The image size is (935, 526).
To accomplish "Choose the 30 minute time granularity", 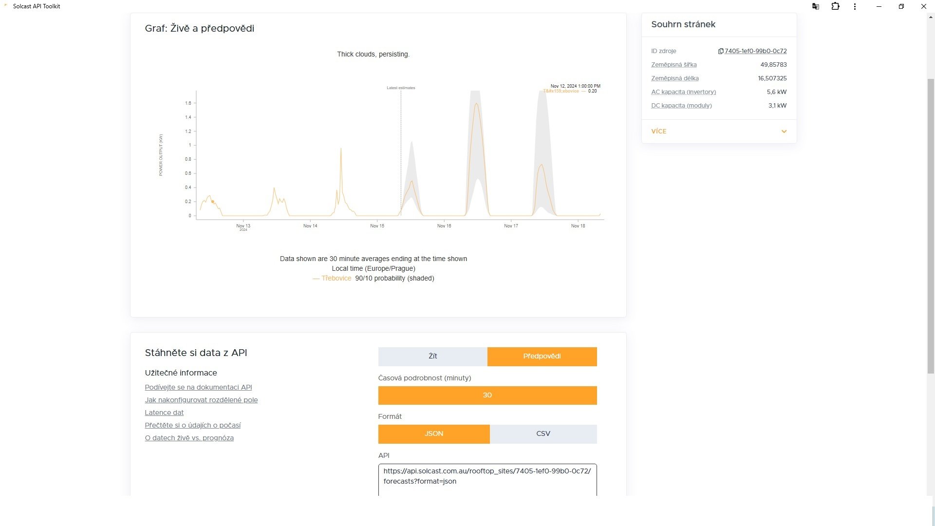I will 487,395.
